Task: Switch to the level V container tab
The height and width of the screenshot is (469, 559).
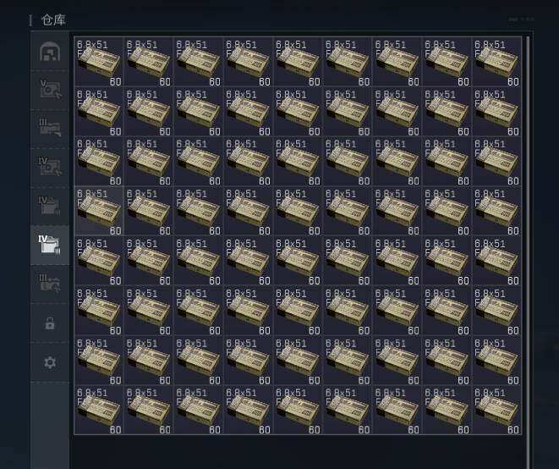Action: coord(50,89)
